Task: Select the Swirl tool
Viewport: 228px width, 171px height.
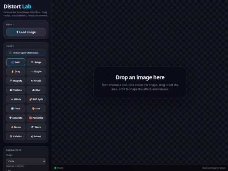Action: click(16, 62)
